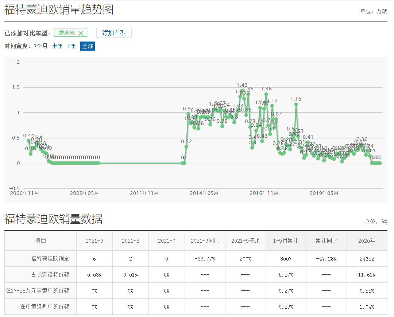Click the 累计同比 column header
Viewport: 394px width, 317px height.
click(x=327, y=241)
